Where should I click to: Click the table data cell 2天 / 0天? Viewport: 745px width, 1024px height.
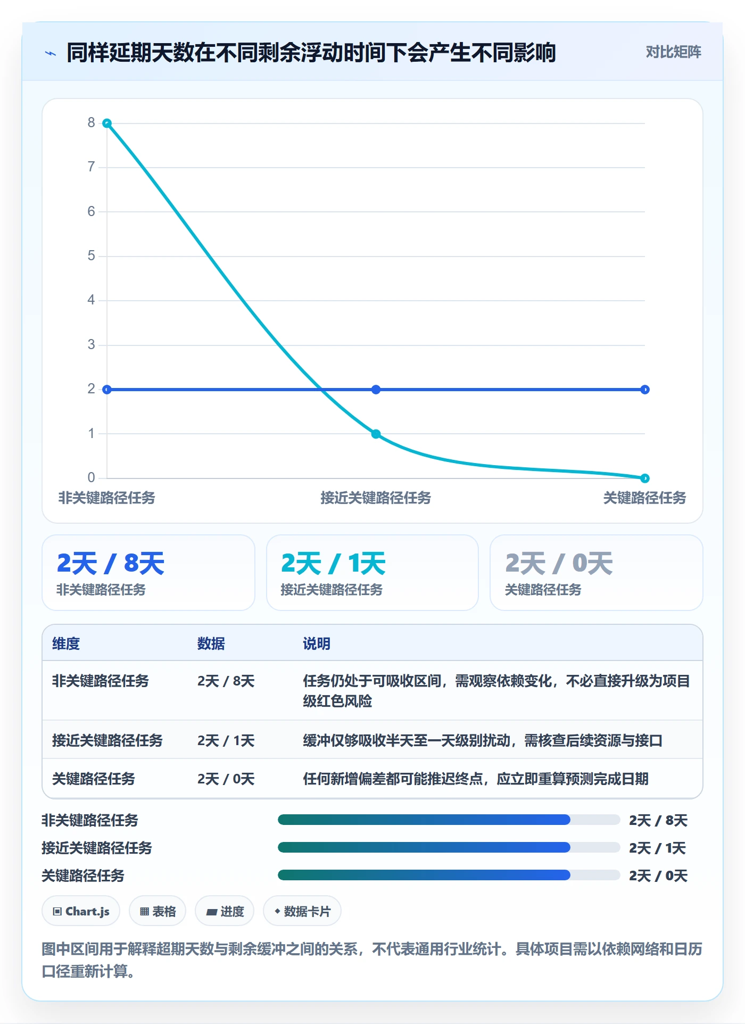click(x=226, y=779)
